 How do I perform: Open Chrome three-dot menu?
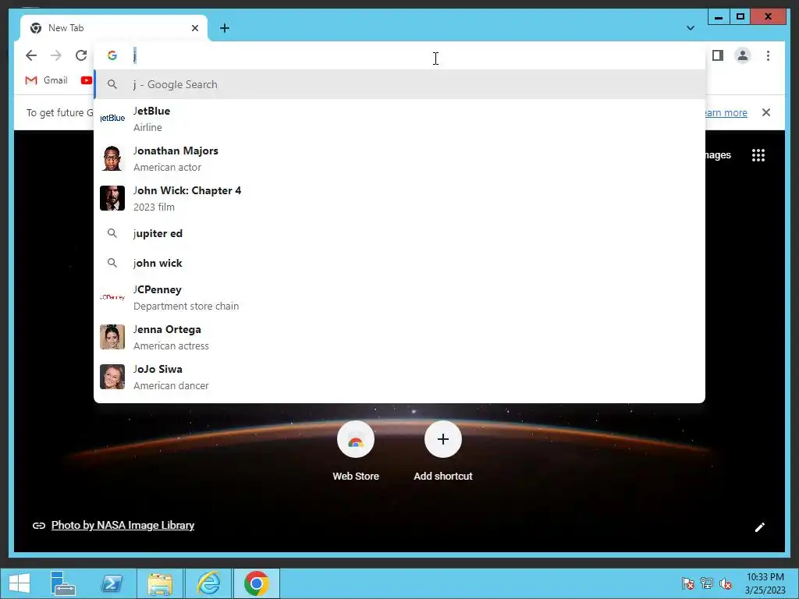coord(768,55)
